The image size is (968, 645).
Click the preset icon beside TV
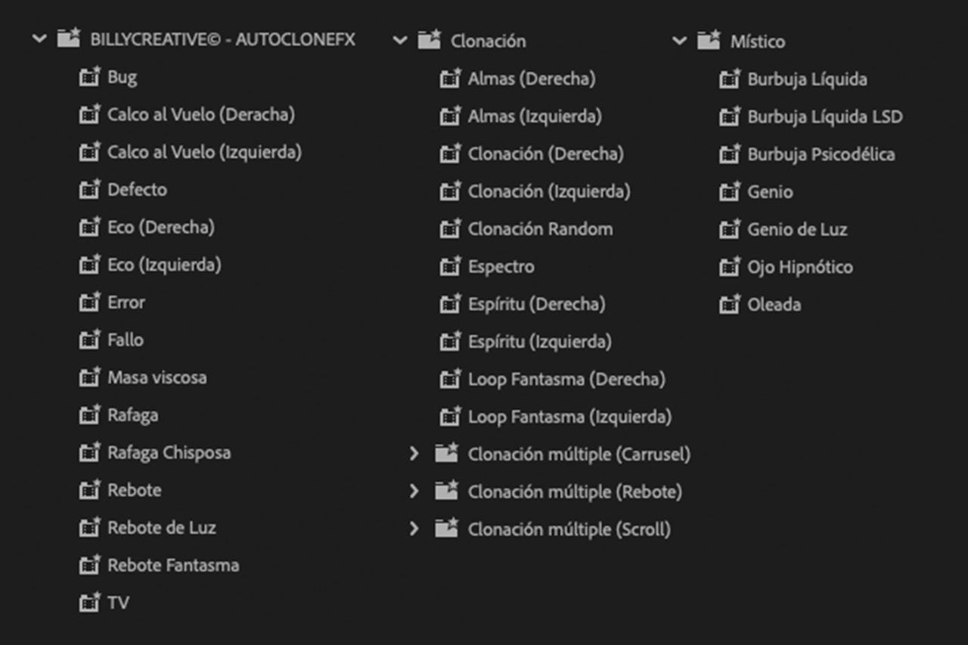pyautogui.click(x=89, y=603)
